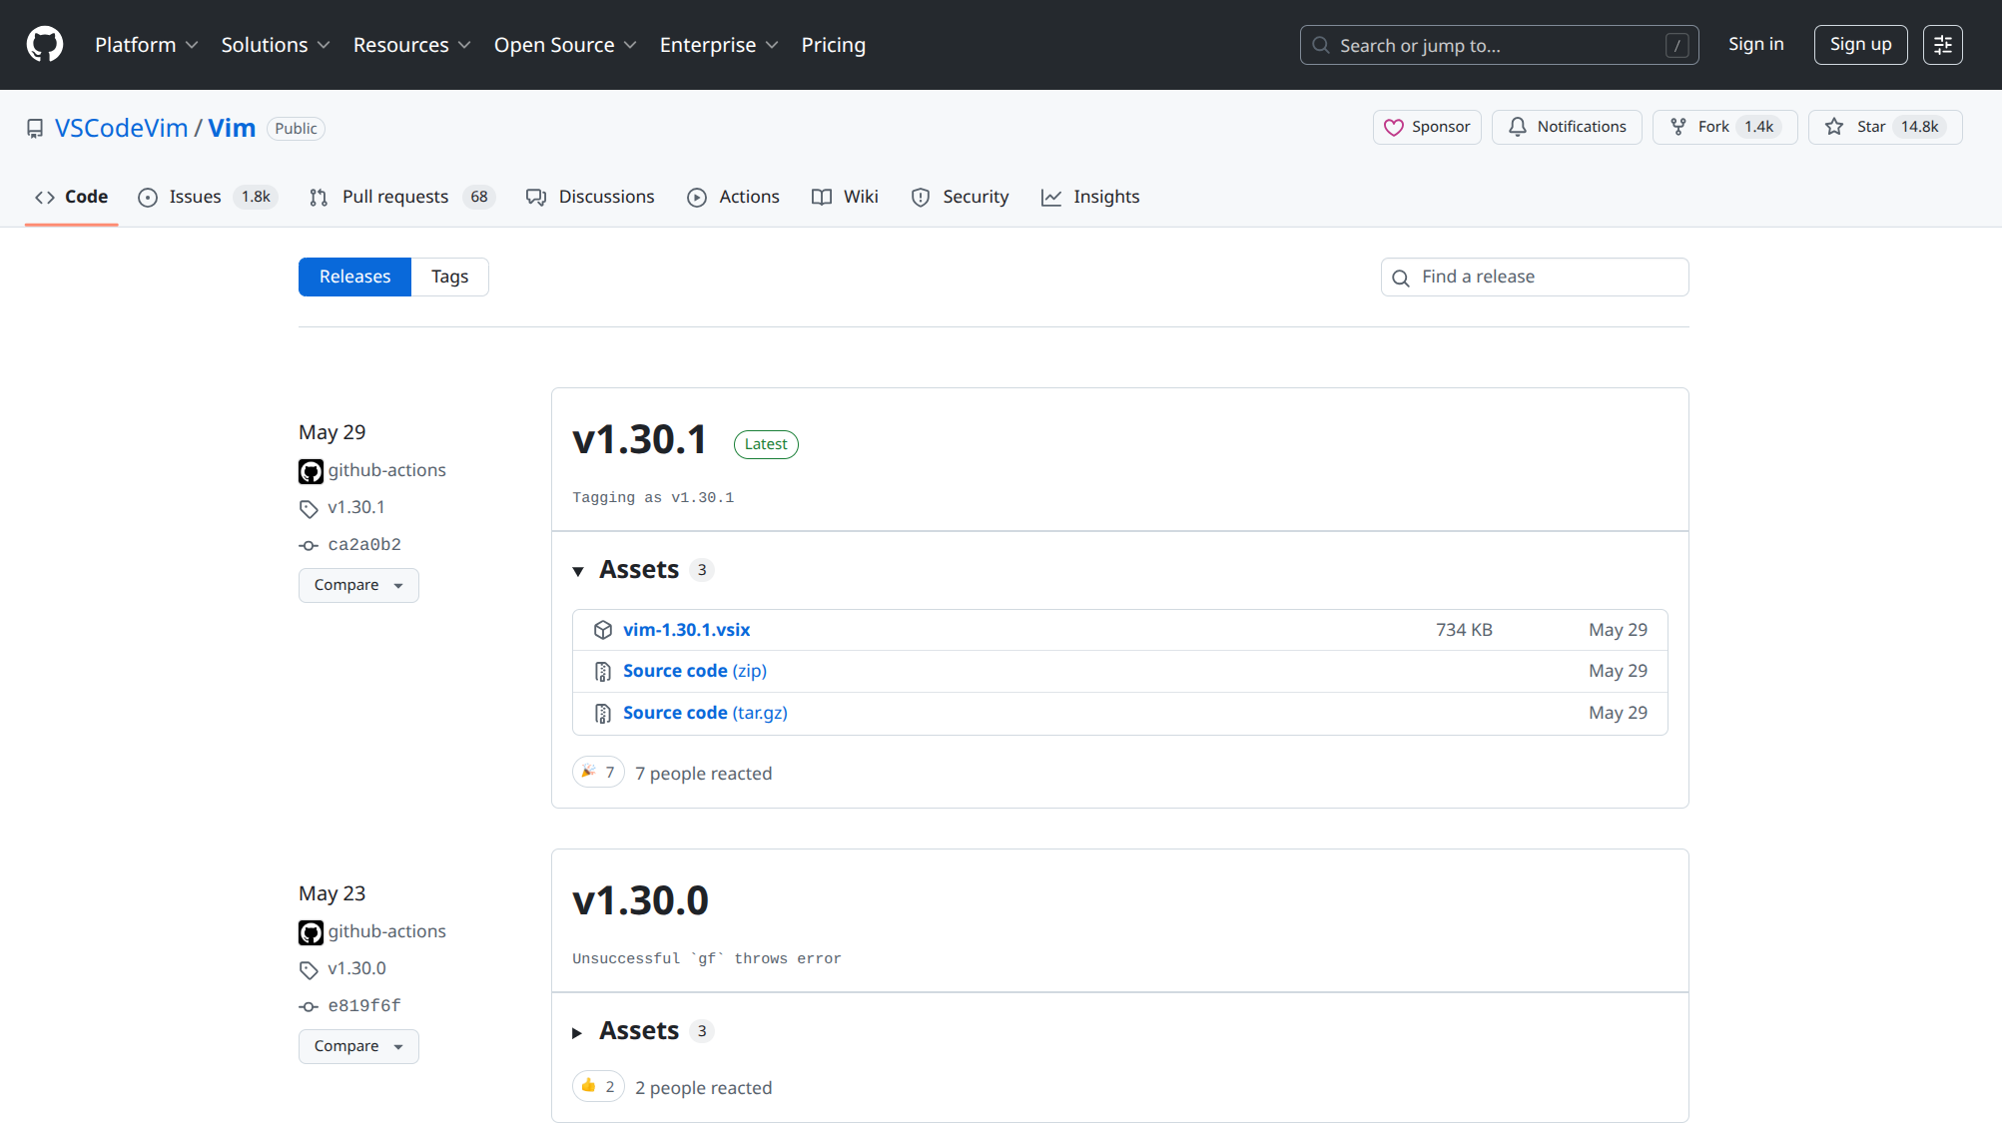Switch to the Tags view
The height and width of the screenshot is (1131, 2002).
point(449,277)
